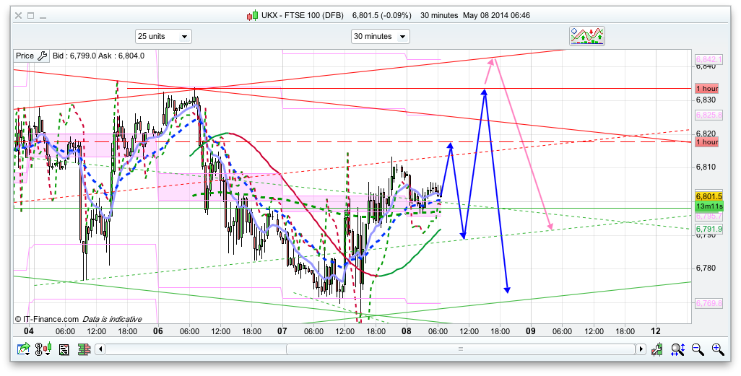Open the candlestick chart style menu
This screenshot has height=376, width=741.
pyautogui.click(x=45, y=350)
